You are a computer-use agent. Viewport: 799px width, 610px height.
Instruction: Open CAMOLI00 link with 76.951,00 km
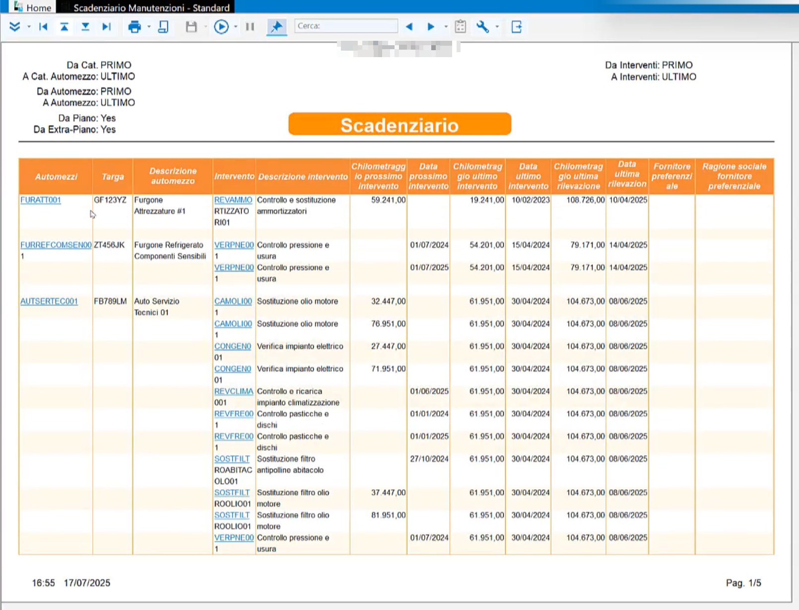point(233,324)
